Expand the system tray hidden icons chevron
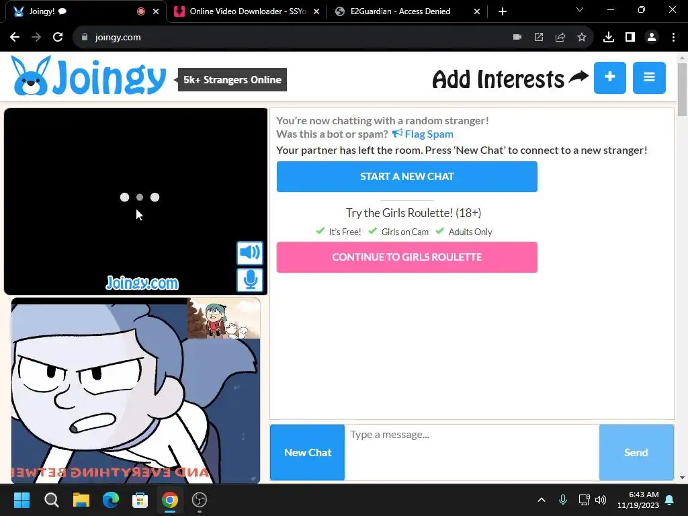Image resolution: width=688 pixels, height=516 pixels. coord(542,500)
